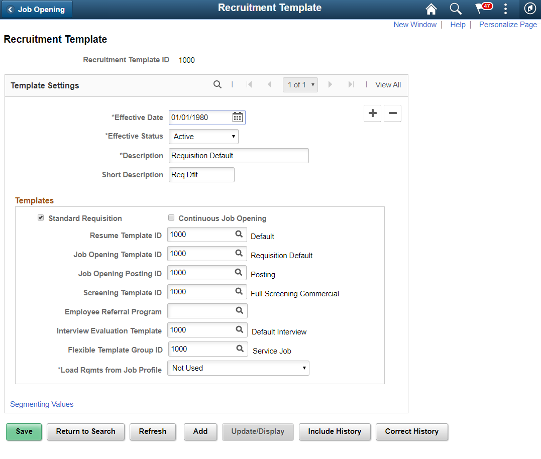541x459 pixels.
Task: Check Continuous Job Opening checkbox
Action: click(x=171, y=217)
